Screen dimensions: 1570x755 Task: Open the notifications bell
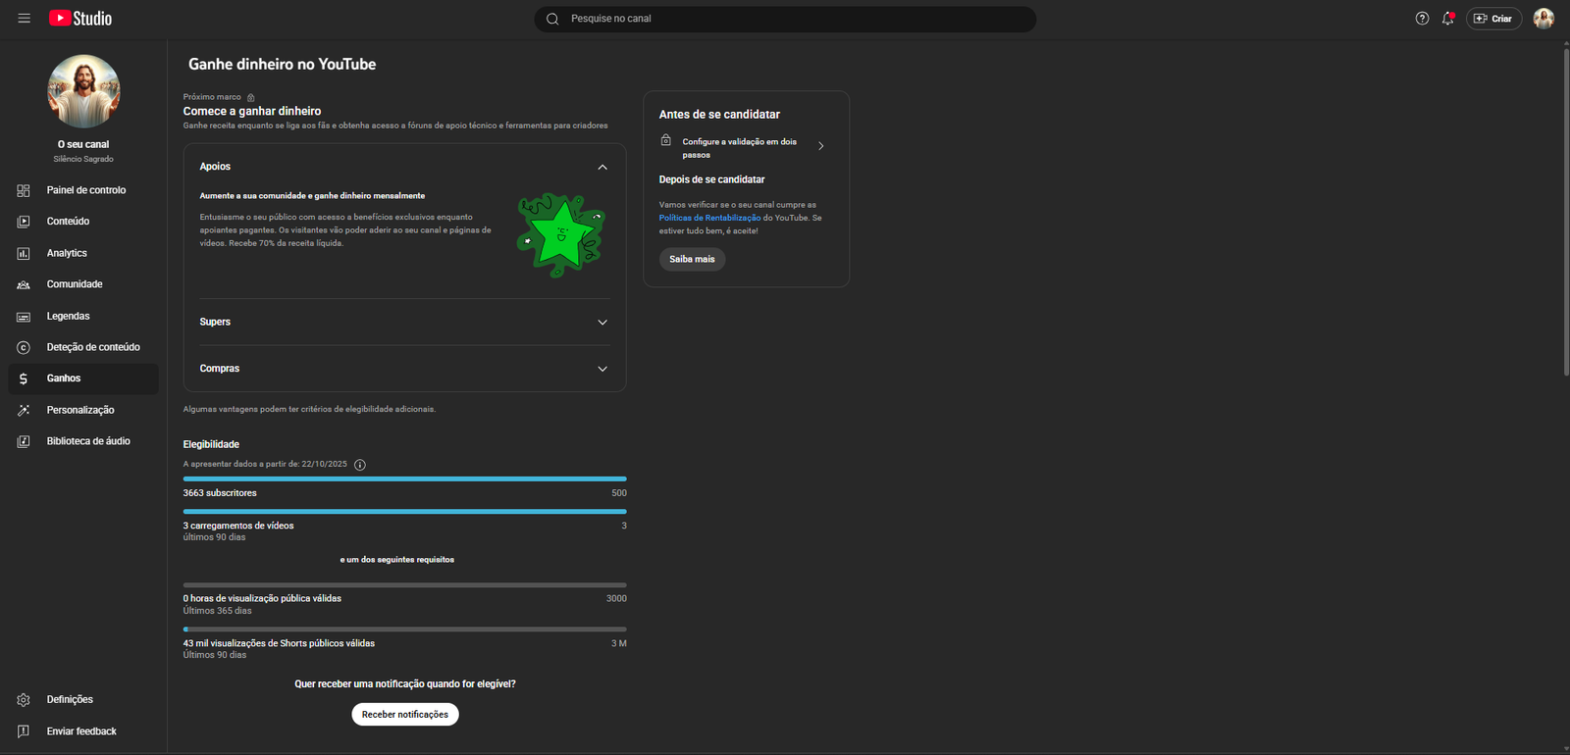[1448, 19]
